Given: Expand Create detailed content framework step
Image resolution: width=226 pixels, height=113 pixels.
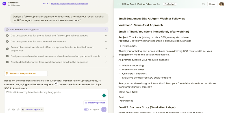Looking at the screenshot, I should coord(106,62).
